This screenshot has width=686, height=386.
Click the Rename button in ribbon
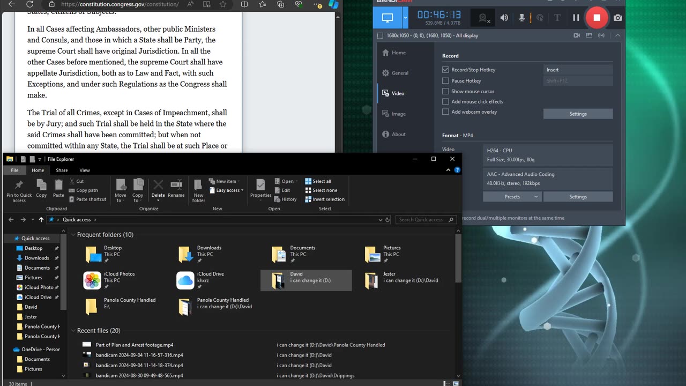click(176, 189)
